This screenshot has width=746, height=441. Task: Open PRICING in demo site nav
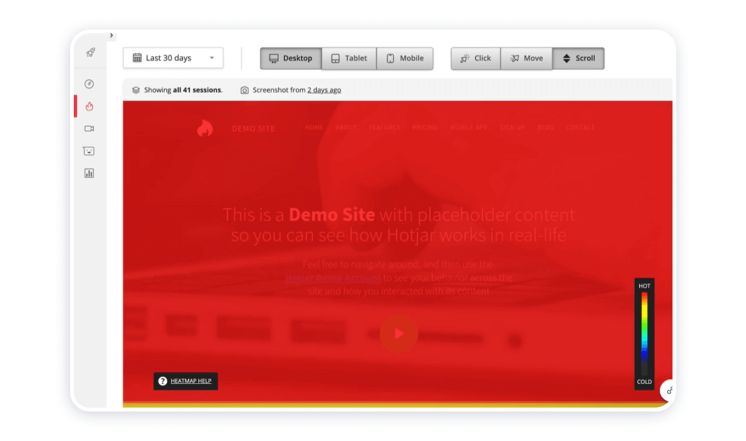pos(425,128)
